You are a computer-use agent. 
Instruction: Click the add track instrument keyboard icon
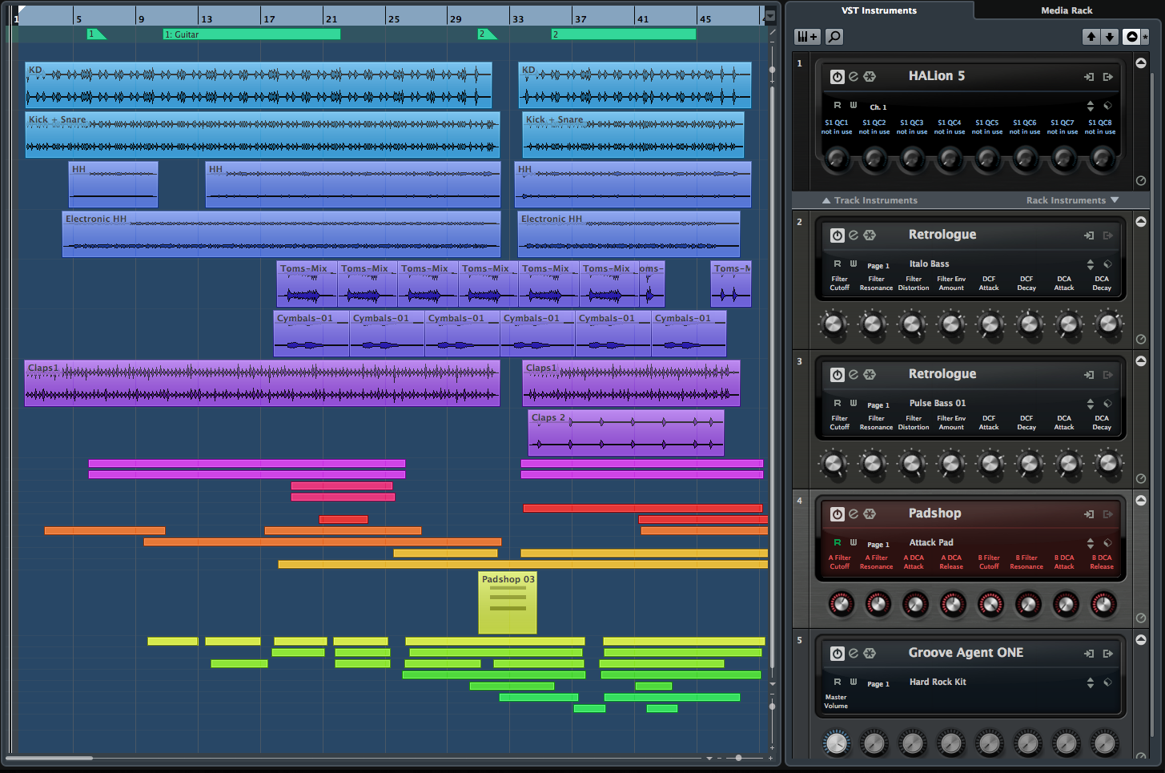click(806, 36)
